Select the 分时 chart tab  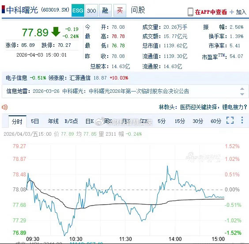tap(17, 122)
